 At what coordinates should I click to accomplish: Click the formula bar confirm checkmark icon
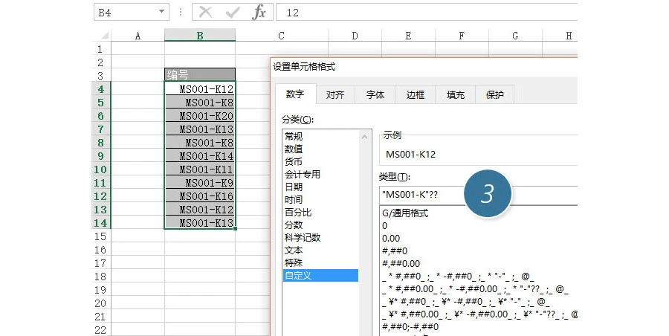click(233, 13)
